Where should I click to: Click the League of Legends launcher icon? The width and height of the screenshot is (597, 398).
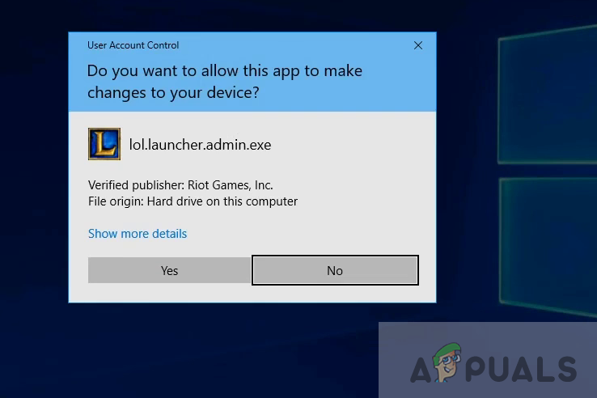pos(104,144)
